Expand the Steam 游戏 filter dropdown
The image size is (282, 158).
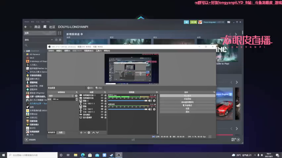[52, 40]
